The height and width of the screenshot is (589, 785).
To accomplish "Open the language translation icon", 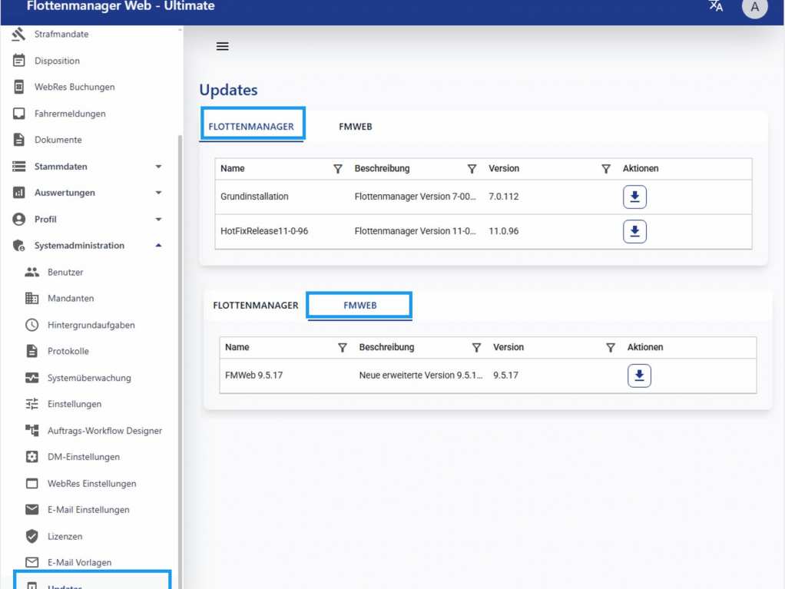I will tap(716, 7).
